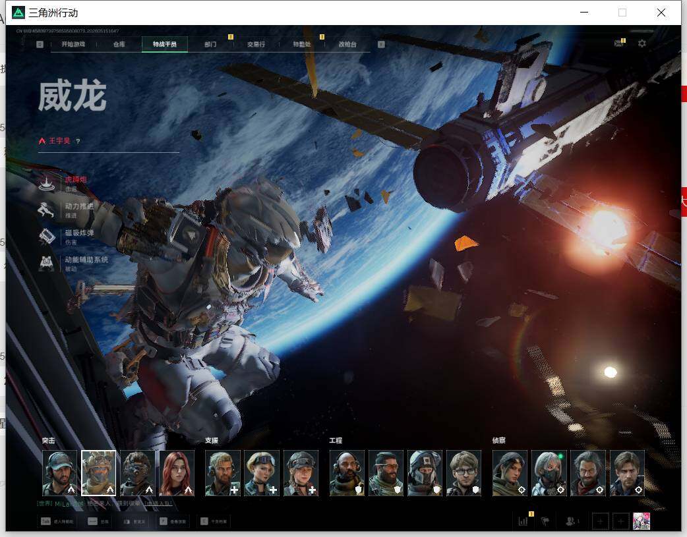Open the bar-chart stats icon
The height and width of the screenshot is (537, 687).
(523, 521)
